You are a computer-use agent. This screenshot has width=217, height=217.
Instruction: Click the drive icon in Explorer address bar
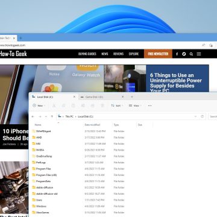click(59, 116)
